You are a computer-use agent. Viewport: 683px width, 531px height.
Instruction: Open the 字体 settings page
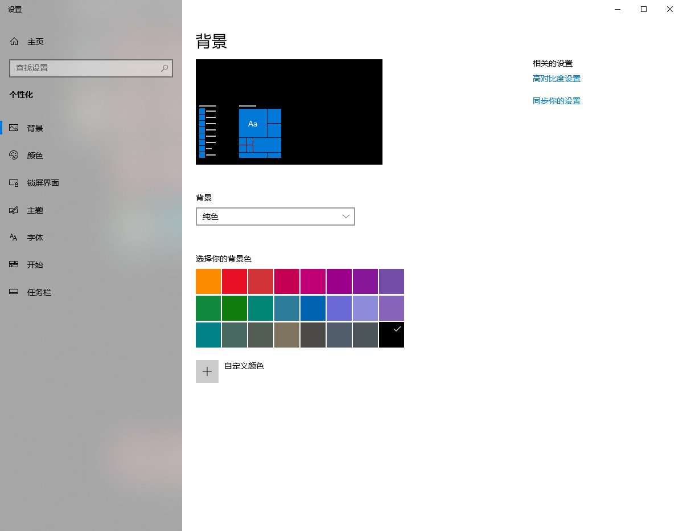(x=91, y=238)
